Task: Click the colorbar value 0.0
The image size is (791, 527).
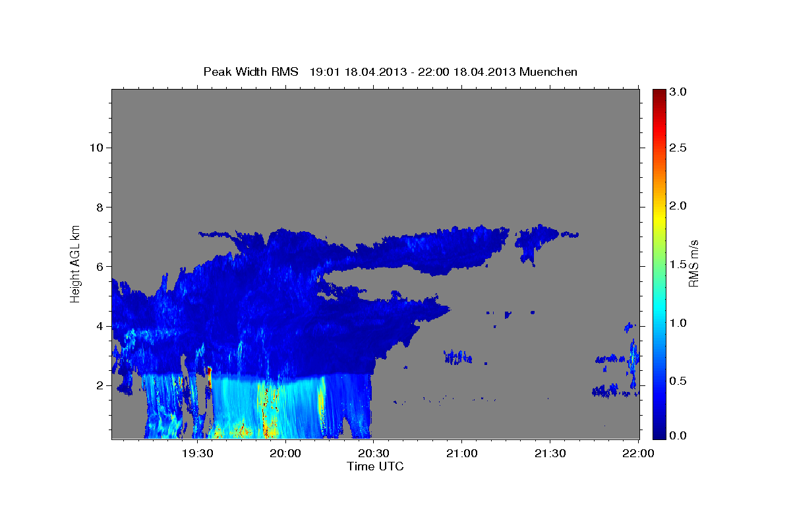Action: (x=678, y=435)
